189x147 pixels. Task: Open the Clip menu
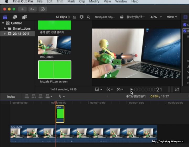point(82,2)
